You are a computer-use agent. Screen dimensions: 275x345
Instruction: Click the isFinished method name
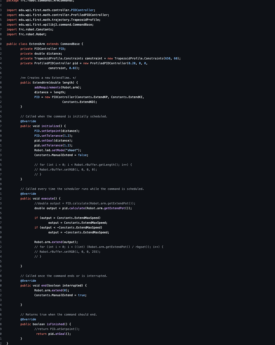55,324
